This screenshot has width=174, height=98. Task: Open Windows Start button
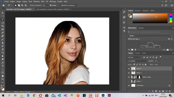[3, 96]
